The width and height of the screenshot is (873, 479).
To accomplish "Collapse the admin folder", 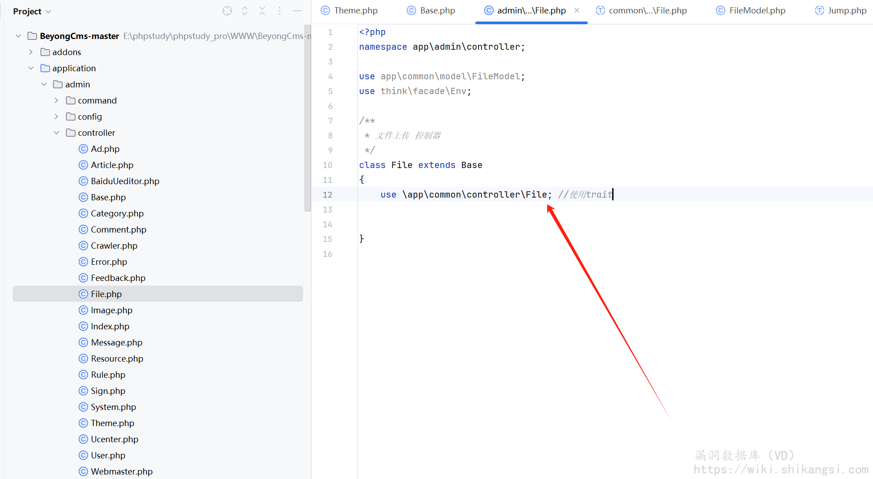I will point(44,84).
